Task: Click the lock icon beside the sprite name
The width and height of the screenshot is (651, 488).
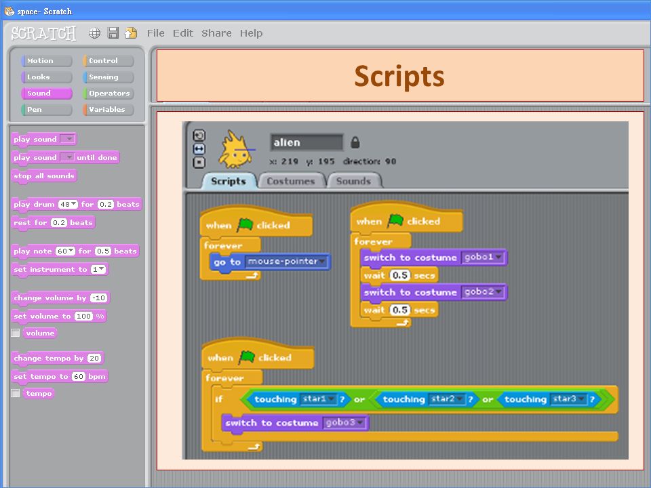Action: tap(355, 142)
